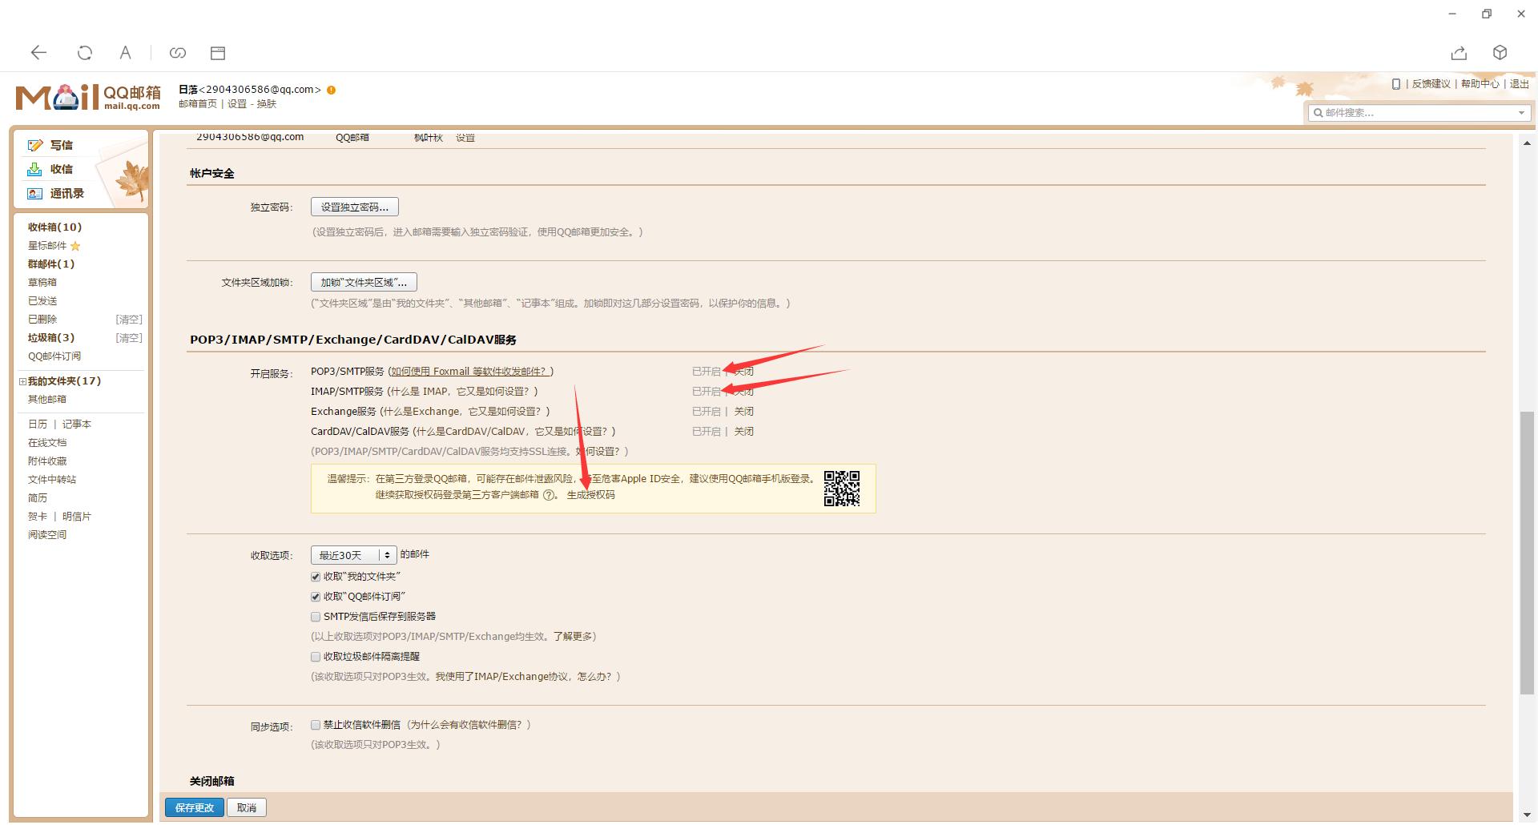Click the help question mark after 客户端邮箱
1538x825 pixels.
[549, 495]
